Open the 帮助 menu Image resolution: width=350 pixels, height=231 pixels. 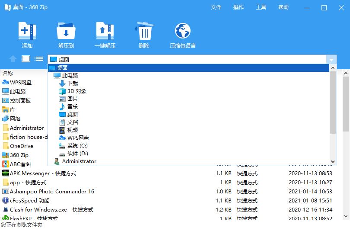(283, 7)
